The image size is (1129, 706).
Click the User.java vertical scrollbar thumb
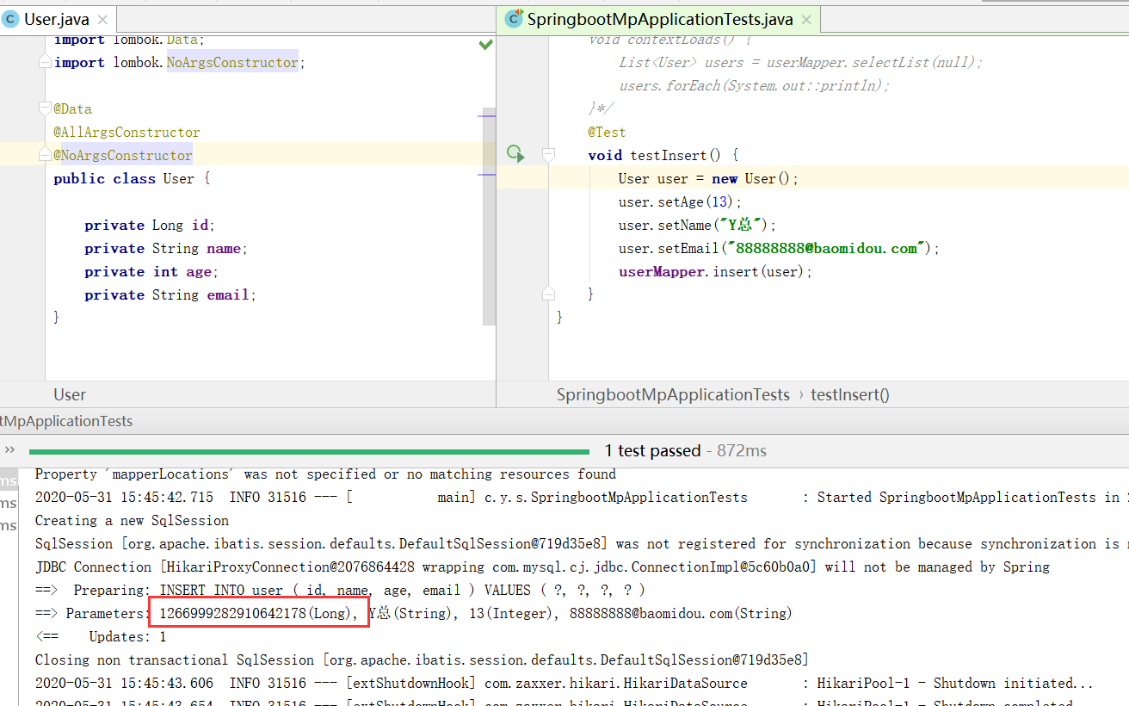click(x=488, y=215)
